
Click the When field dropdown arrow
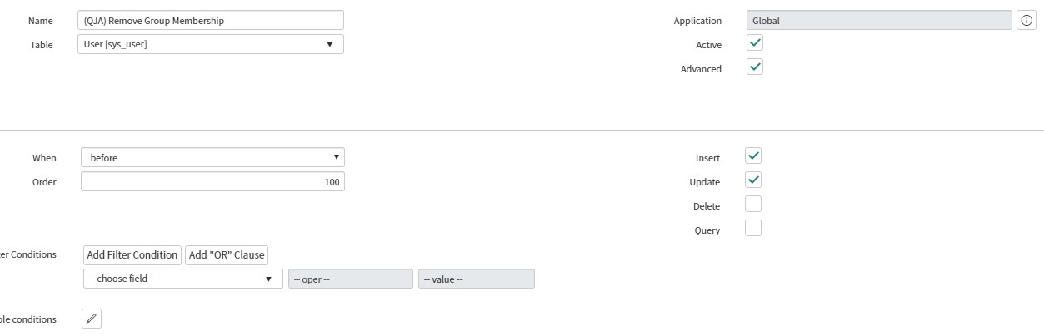(x=336, y=157)
